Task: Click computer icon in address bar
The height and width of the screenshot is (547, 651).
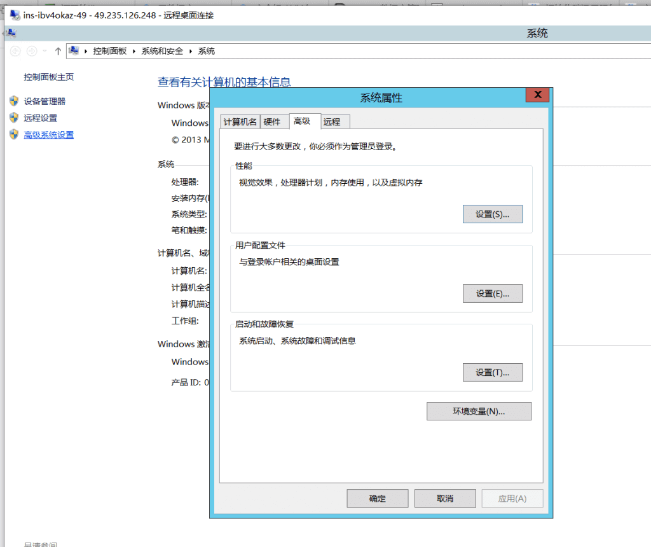Action: [x=74, y=51]
